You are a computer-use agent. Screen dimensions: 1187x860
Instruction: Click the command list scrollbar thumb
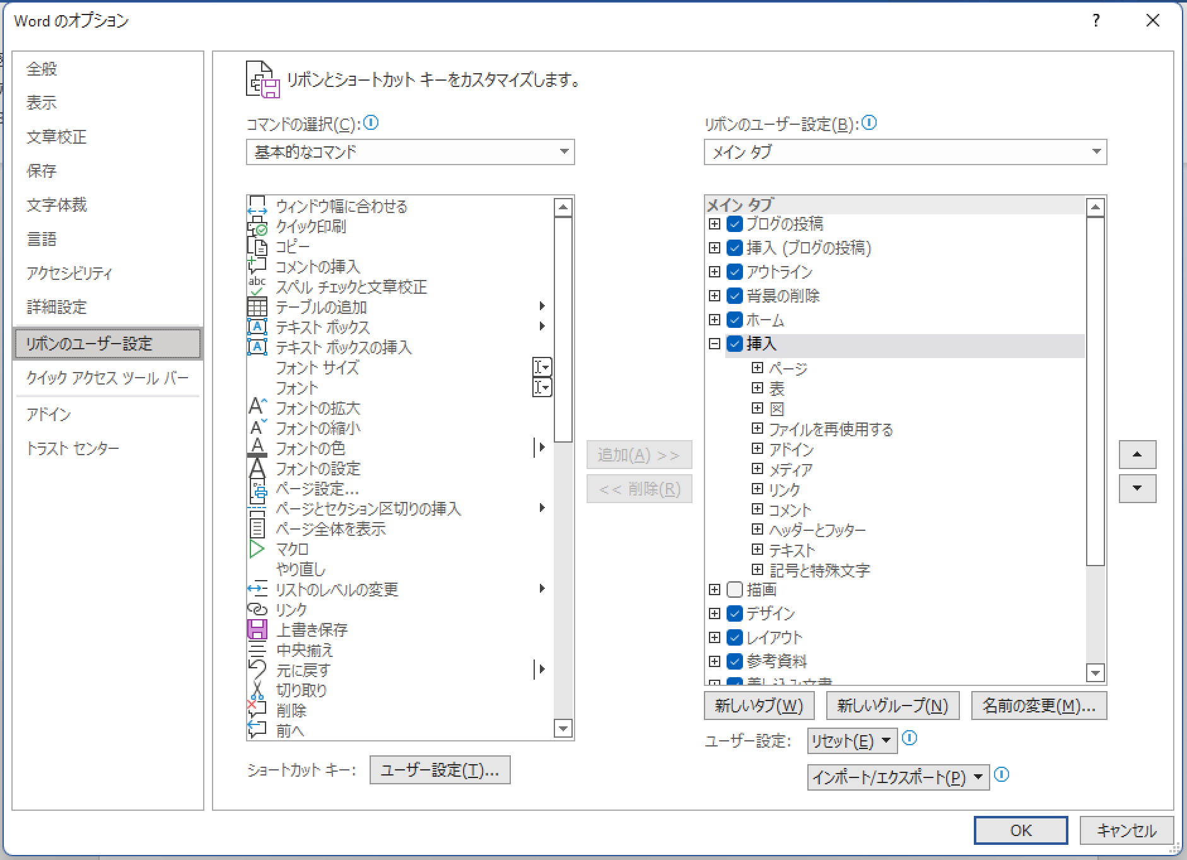click(x=563, y=330)
